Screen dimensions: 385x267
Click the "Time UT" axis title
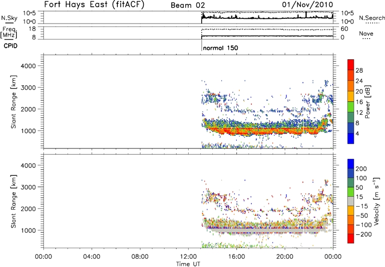pyautogui.click(x=188, y=264)
